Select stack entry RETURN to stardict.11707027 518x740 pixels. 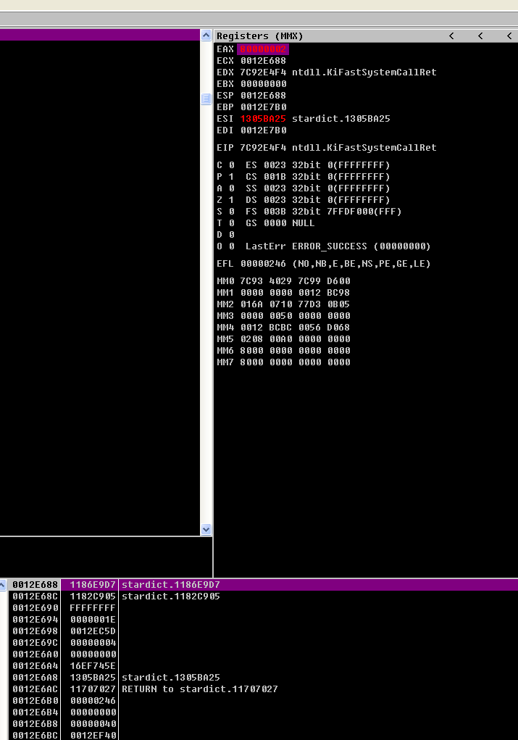point(200,689)
